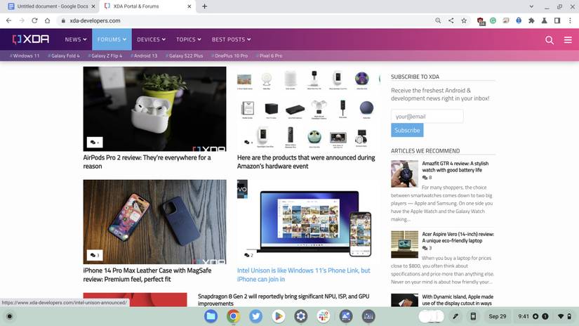Bookmark this page with star icon
The image size is (579, 326).
[464, 20]
